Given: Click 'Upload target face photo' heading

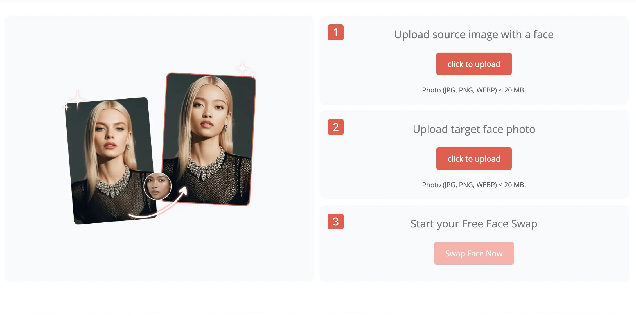Looking at the screenshot, I should (x=474, y=129).
